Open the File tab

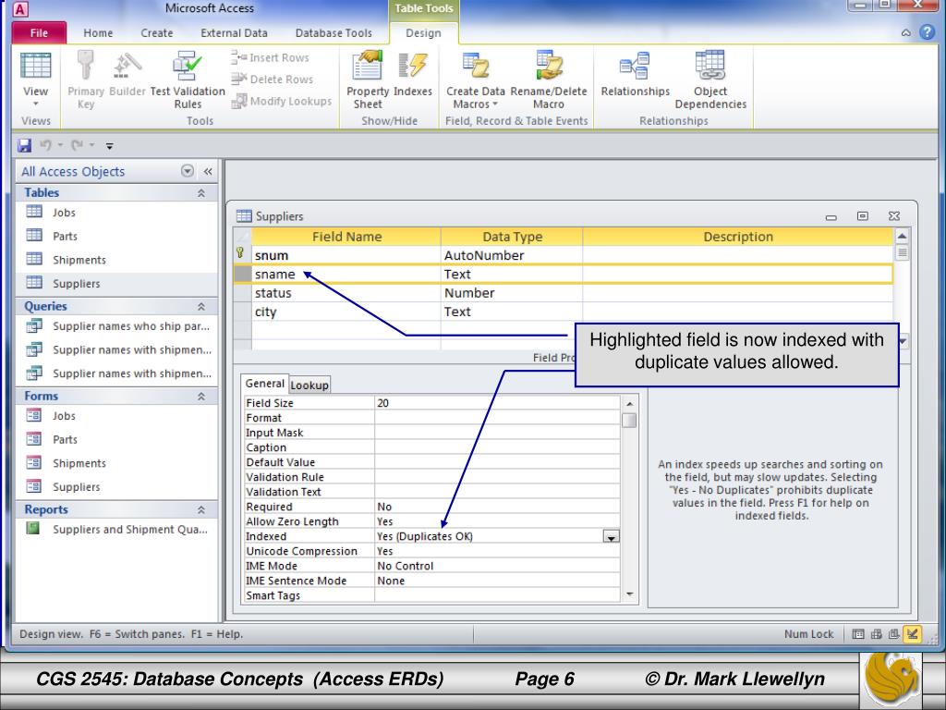click(x=39, y=33)
